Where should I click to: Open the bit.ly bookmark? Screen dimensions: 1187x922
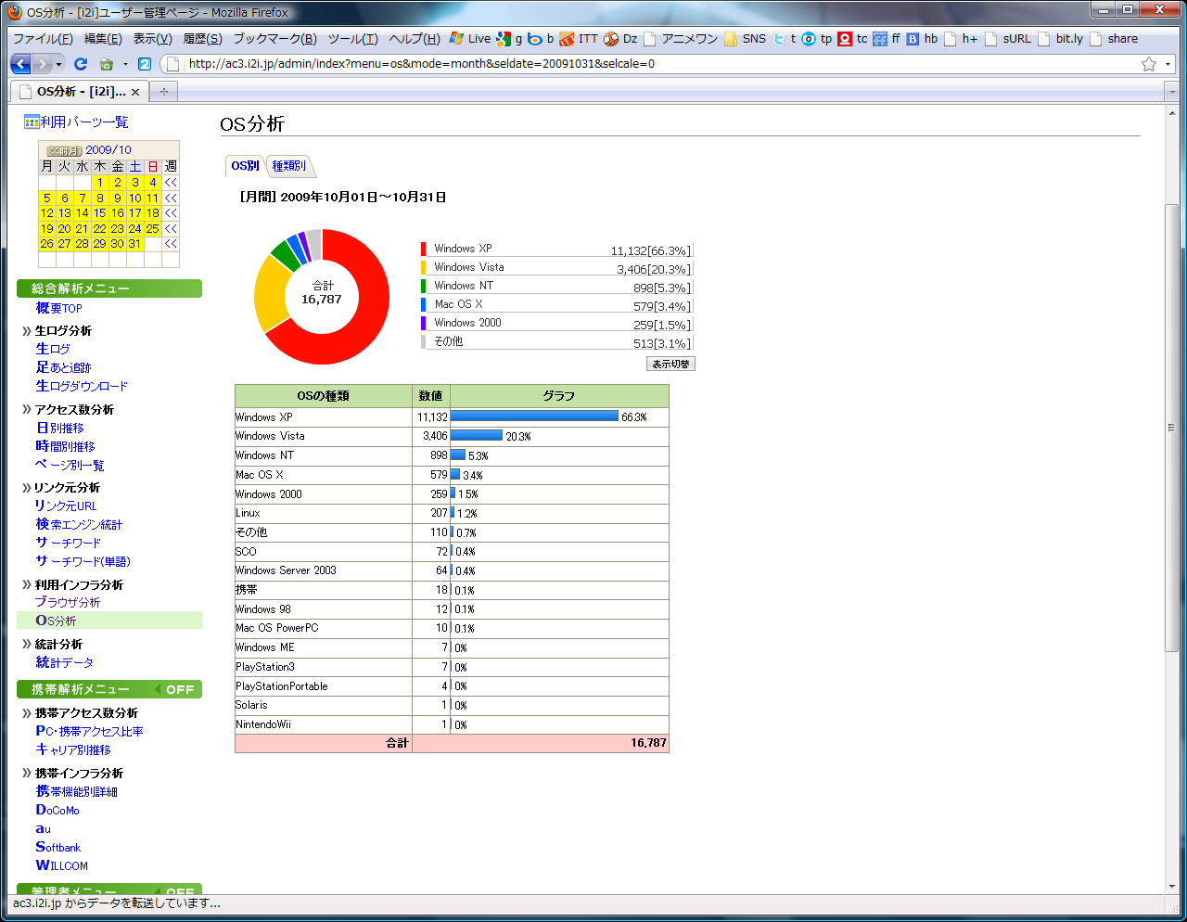click(x=1060, y=39)
